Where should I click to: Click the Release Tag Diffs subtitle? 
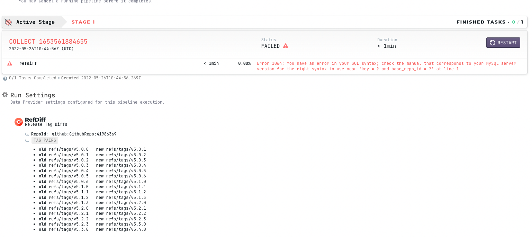pyautogui.click(x=46, y=124)
